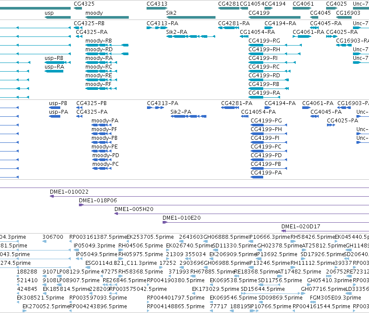
Task: Click the CG4325 gene label
Action: tap(84, 4)
